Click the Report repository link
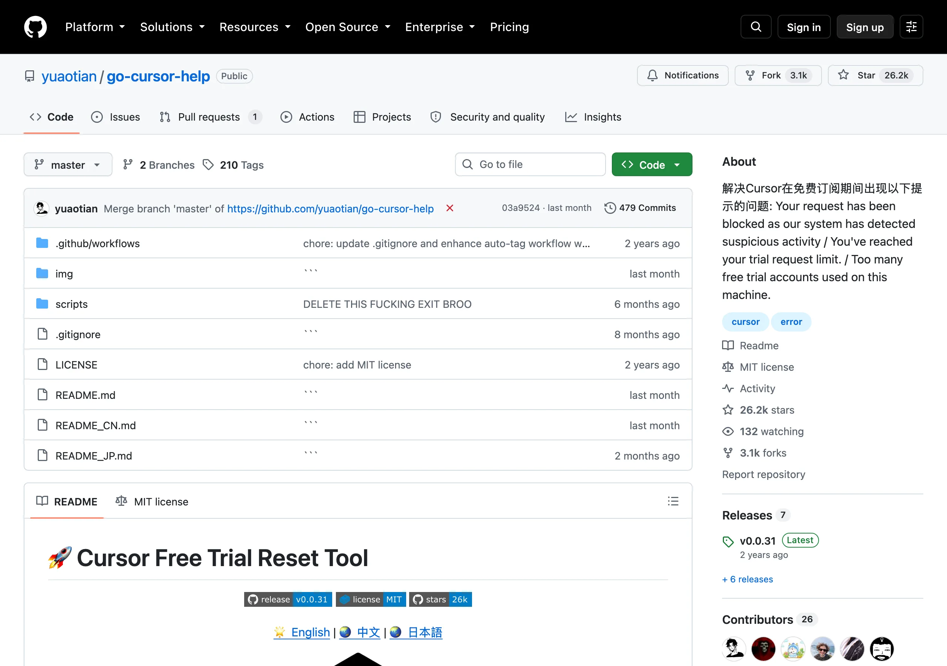Screen dimensions: 947x666 (x=764, y=474)
